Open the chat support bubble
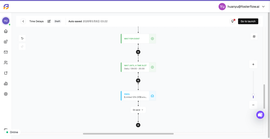Viewport: 270px width, 139px height. pyautogui.click(x=260, y=115)
